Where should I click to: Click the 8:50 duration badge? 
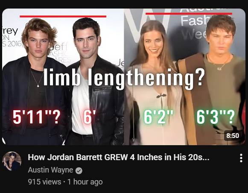coord(233,136)
